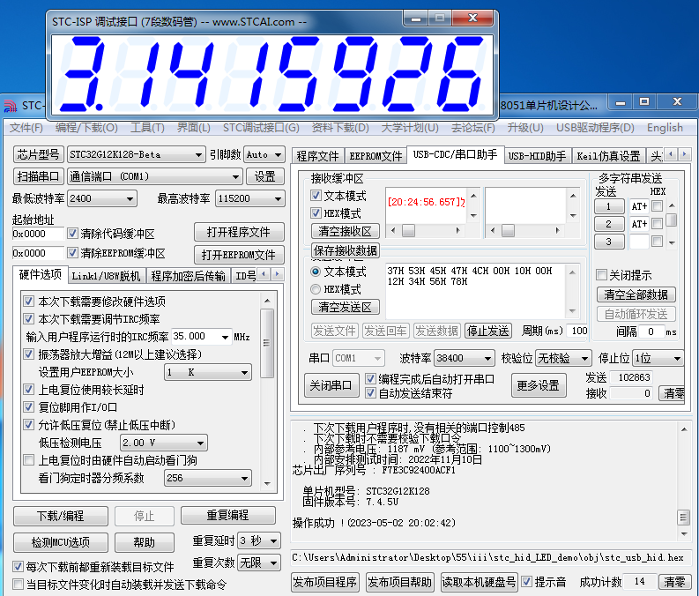Click the send buffer hex text area
This screenshot has width=699, height=596.
pyautogui.click(x=475, y=291)
